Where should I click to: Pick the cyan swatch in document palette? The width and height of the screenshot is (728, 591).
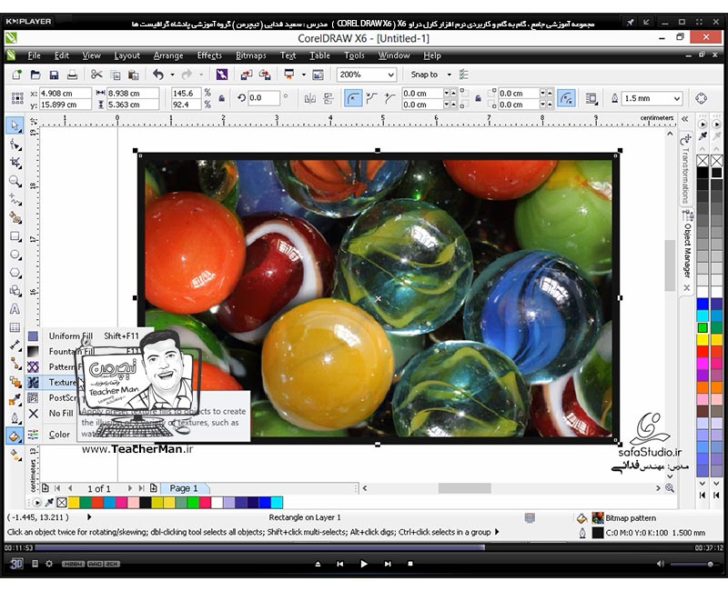click(277, 503)
